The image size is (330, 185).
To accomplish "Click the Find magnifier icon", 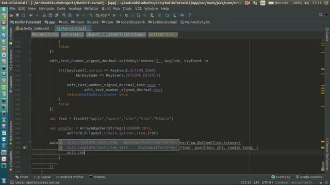I will pos(64,15).
